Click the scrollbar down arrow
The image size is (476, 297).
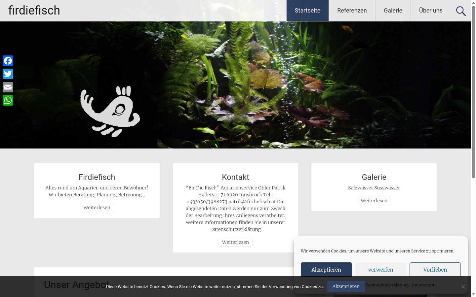click(x=473, y=294)
